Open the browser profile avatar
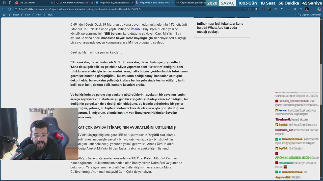The height and width of the screenshot is (181, 323). (x=307, y=9)
